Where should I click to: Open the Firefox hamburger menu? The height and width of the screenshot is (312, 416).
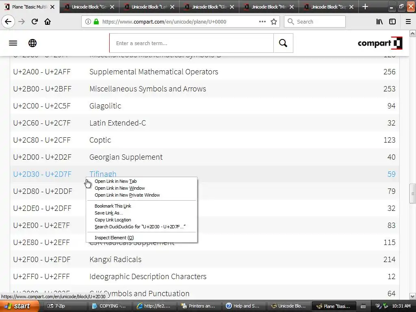[408, 22]
